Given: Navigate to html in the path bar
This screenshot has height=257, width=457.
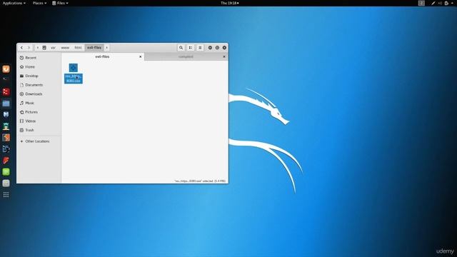Looking at the screenshot, I should pos(78,48).
